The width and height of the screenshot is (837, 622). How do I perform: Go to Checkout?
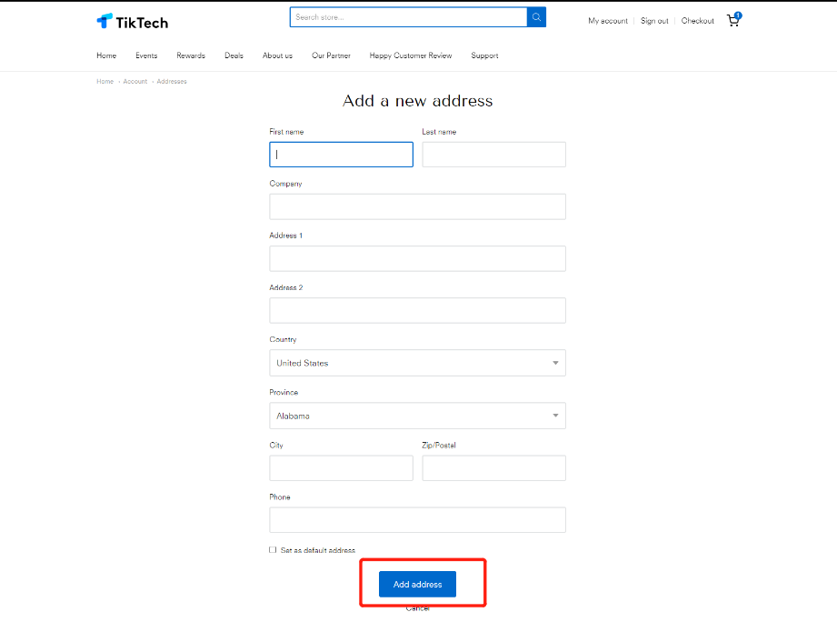pyautogui.click(x=698, y=21)
